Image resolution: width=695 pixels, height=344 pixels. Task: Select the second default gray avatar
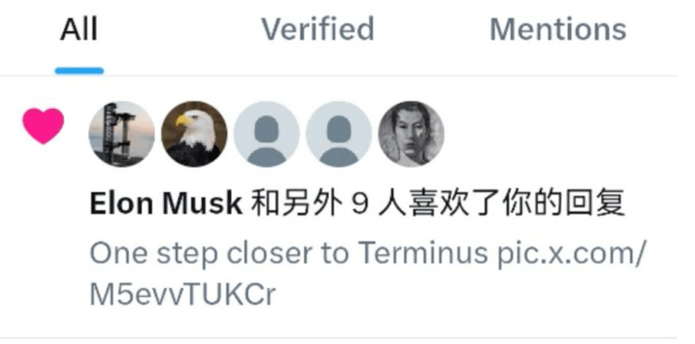click(339, 134)
